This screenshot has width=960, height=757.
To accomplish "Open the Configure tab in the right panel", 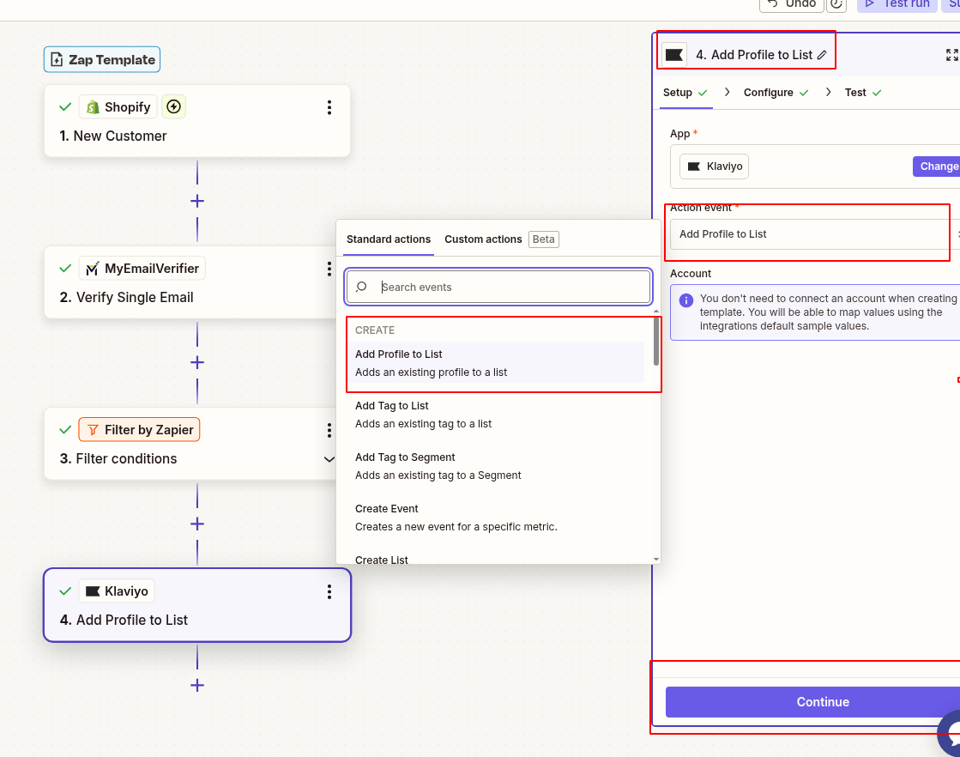I will [x=769, y=92].
